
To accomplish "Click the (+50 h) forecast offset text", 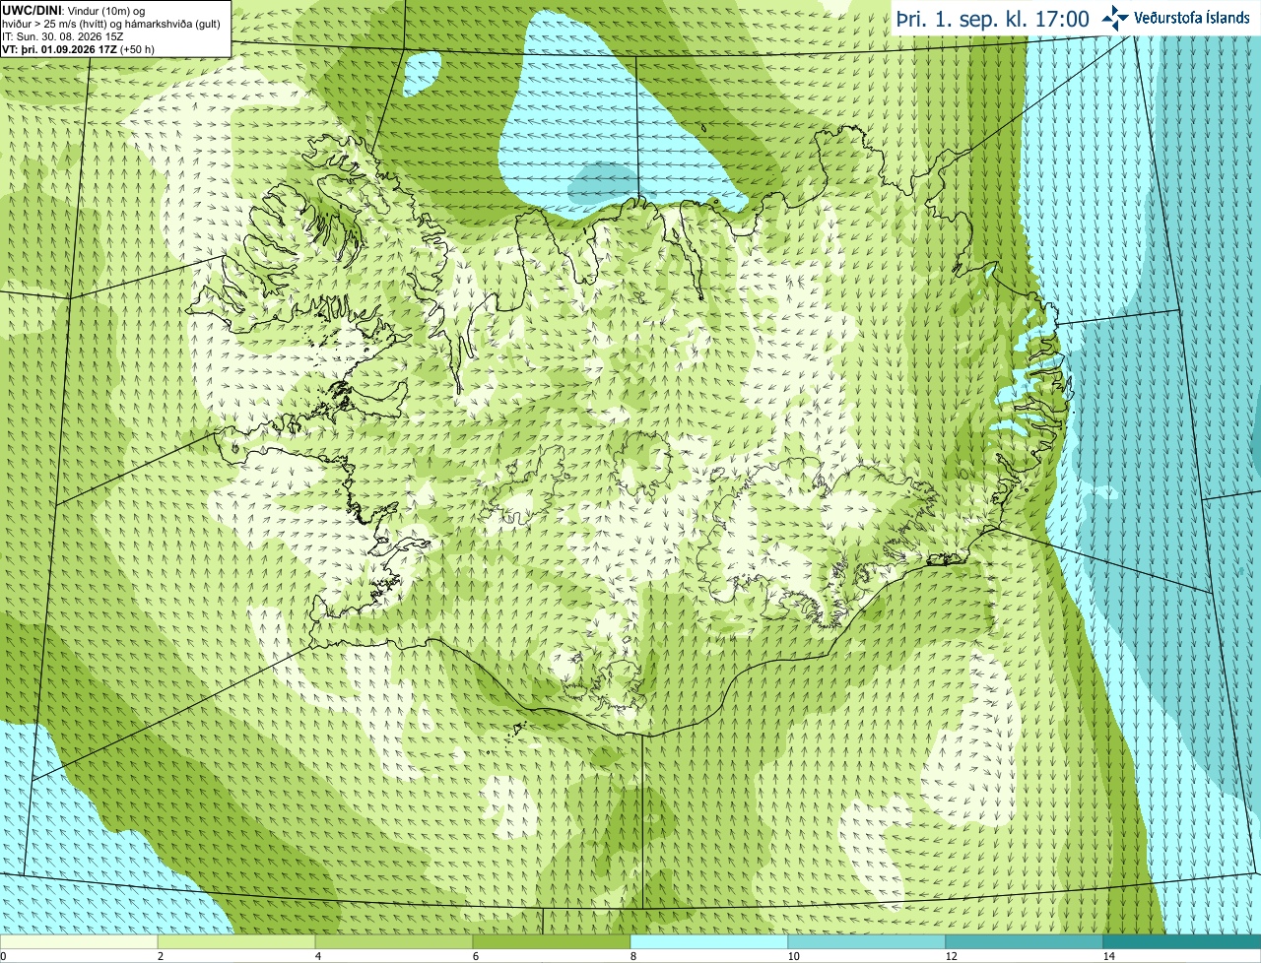I will click(137, 49).
